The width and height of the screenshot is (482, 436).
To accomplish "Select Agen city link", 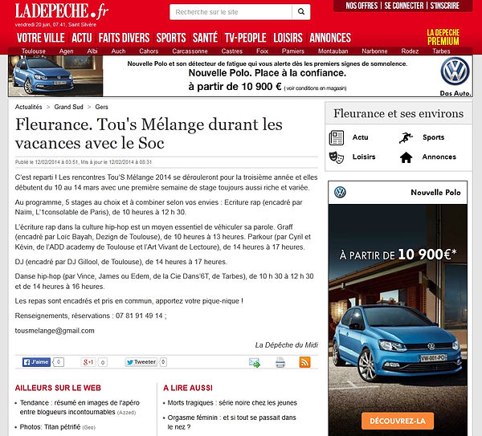I will point(67,51).
